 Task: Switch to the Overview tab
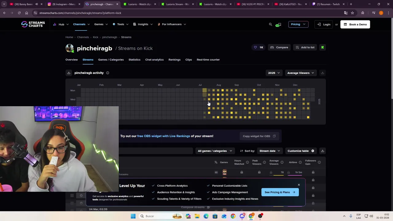click(72, 60)
